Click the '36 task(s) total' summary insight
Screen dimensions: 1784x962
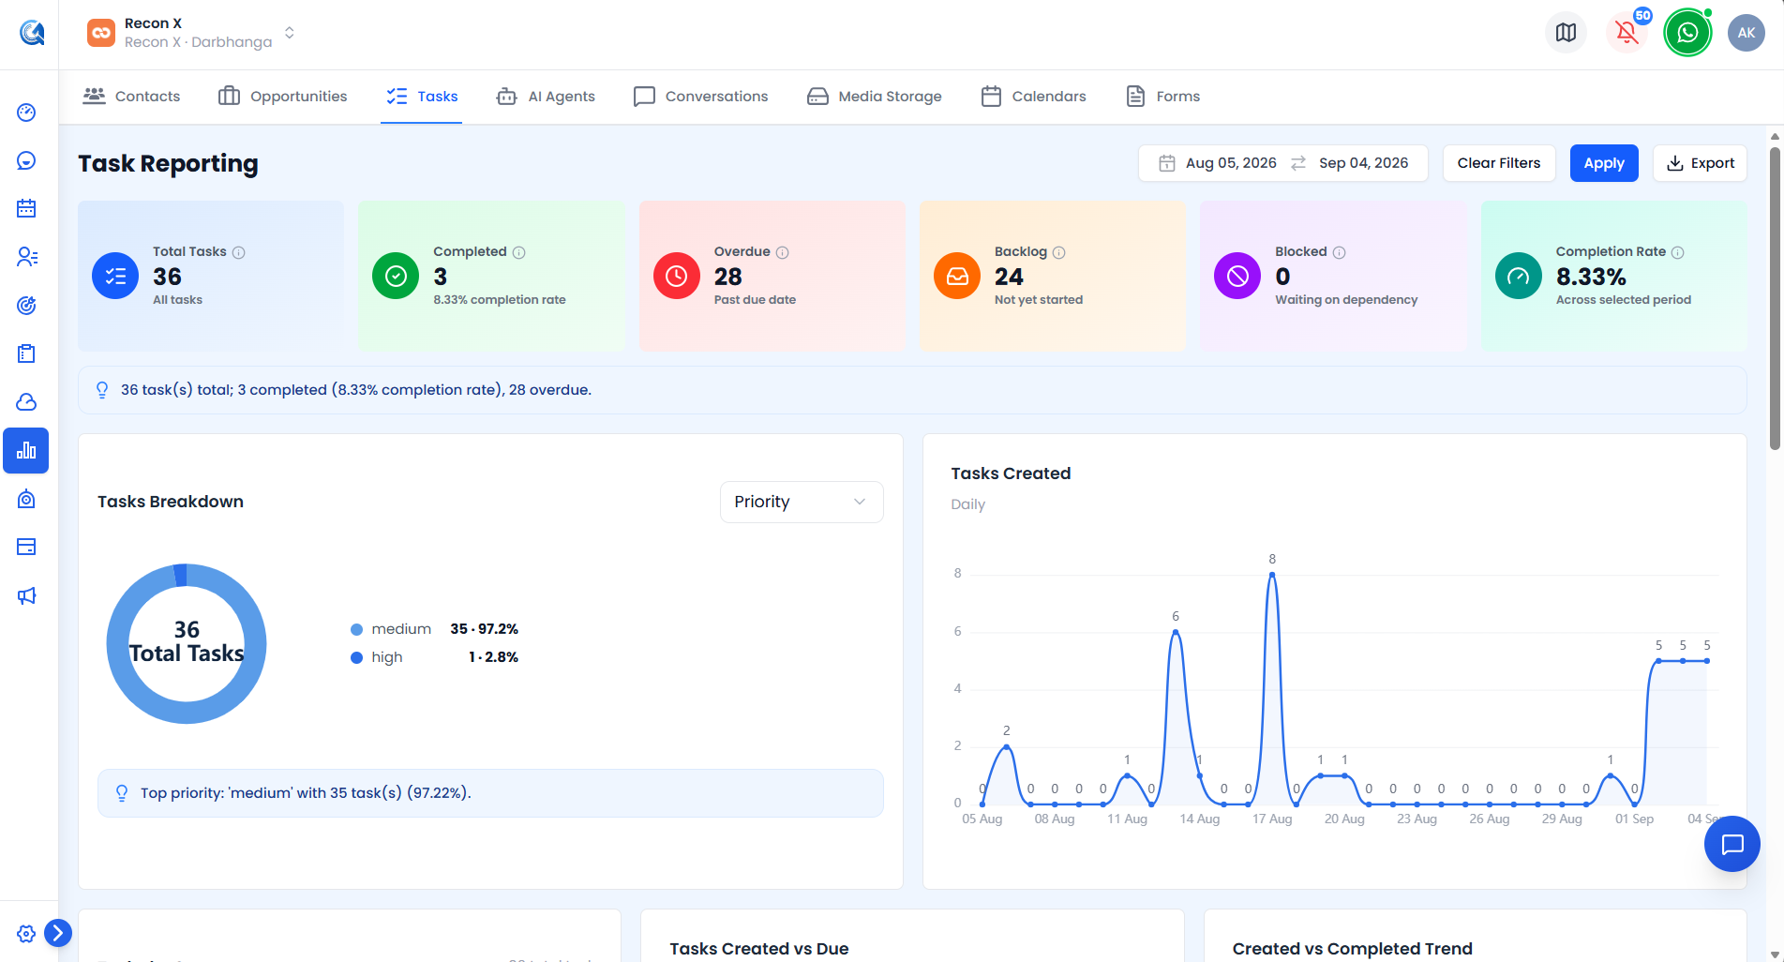coord(356,390)
